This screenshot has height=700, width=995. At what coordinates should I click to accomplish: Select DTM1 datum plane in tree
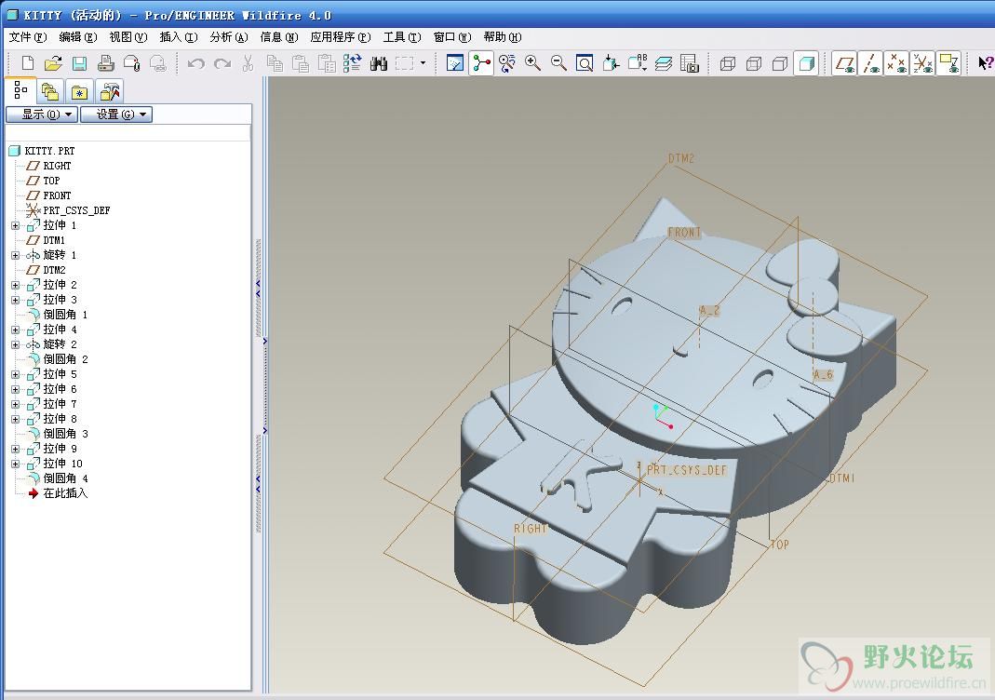click(46, 240)
